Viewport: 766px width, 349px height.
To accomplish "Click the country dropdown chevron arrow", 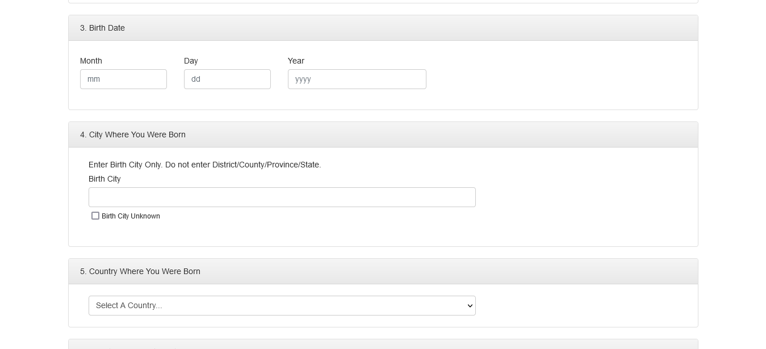I will pyautogui.click(x=470, y=306).
